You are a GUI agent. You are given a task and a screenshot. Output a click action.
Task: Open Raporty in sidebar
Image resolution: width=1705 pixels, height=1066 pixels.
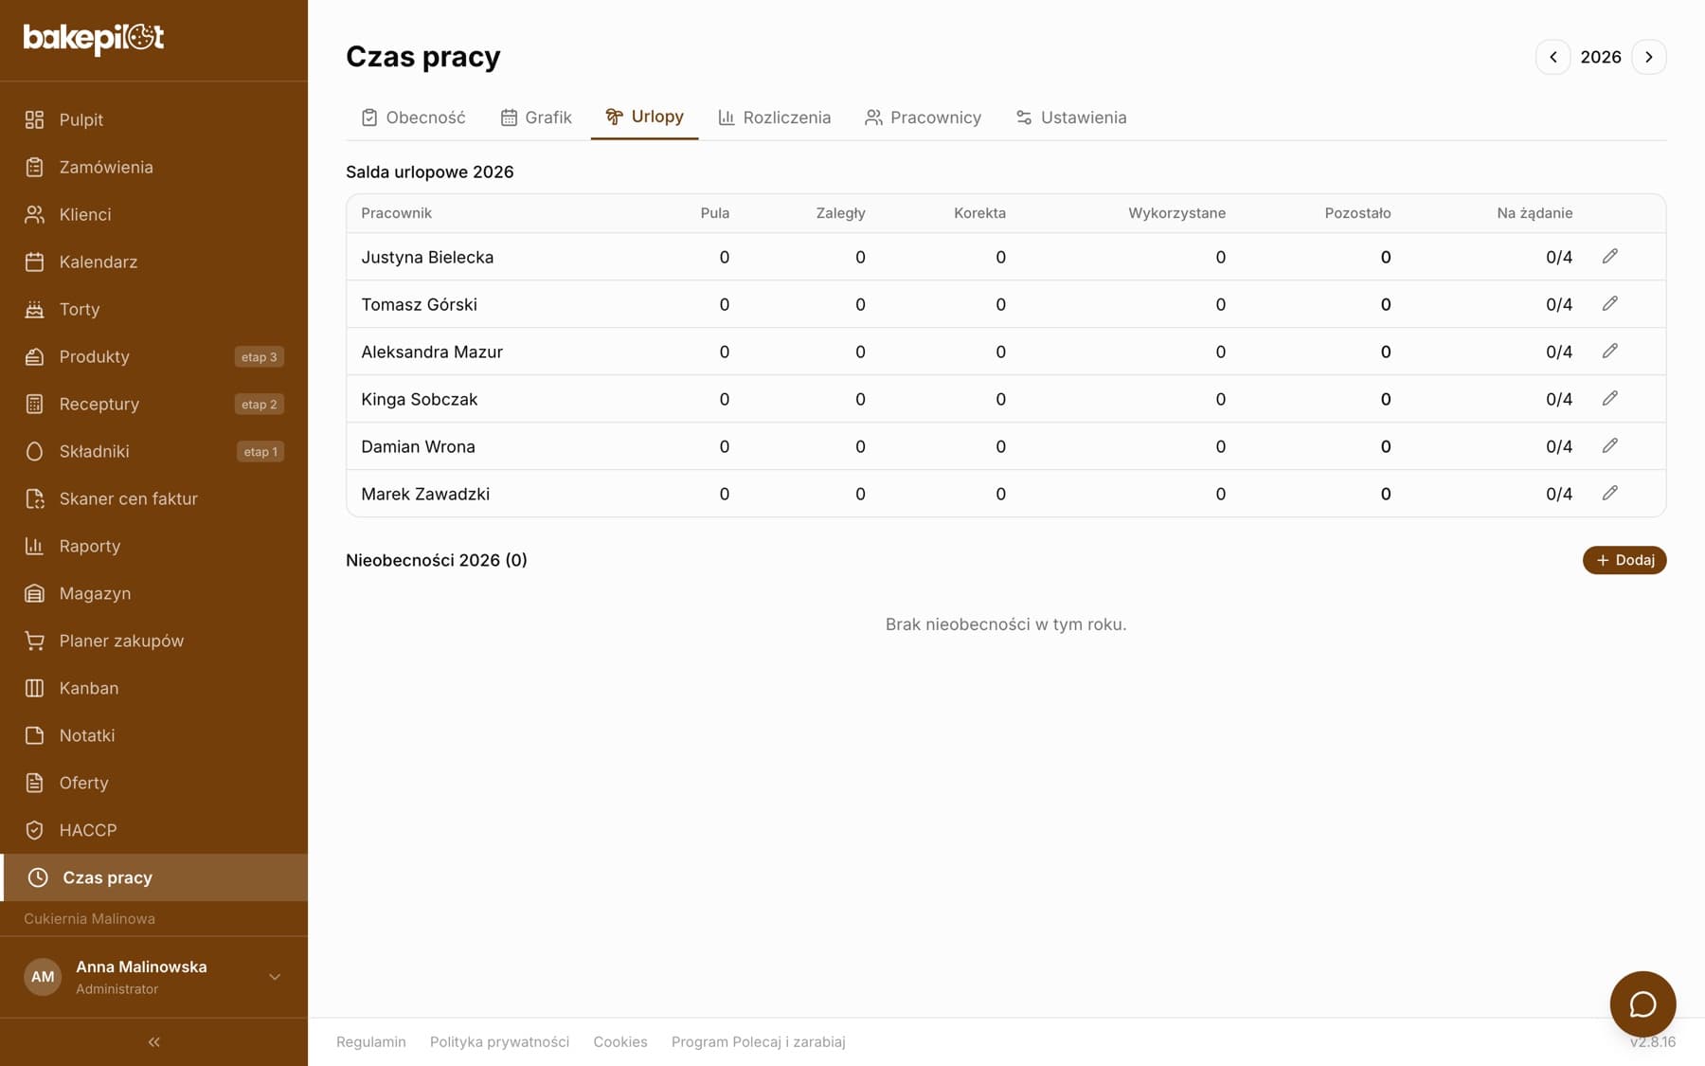153,546
